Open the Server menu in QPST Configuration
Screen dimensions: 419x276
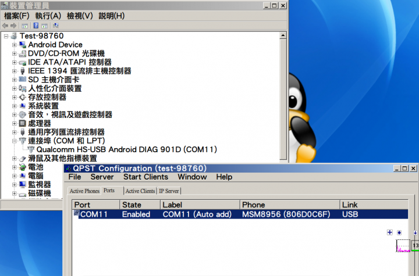[102, 177]
